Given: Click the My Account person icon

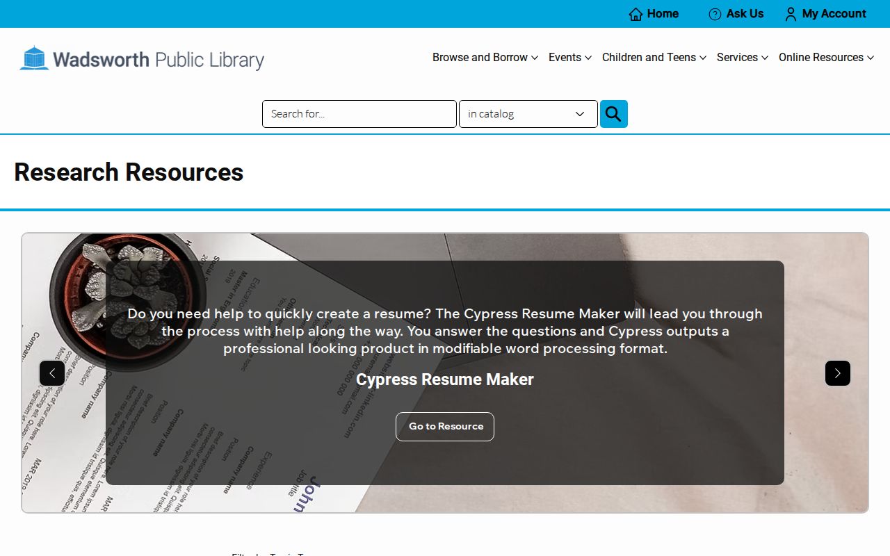Looking at the screenshot, I should [791, 14].
